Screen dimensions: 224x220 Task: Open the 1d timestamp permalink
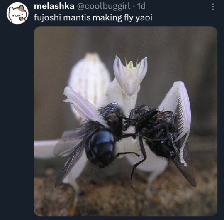[x=141, y=6]
